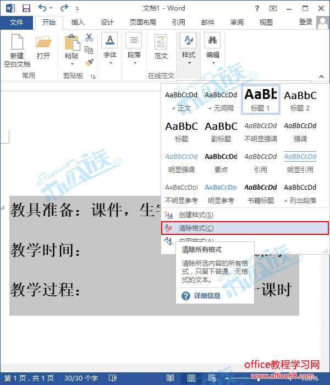The height and width of the screenshot is (385, 330).
Task: Click the Redo arrow icon
Action: point(64,8)
